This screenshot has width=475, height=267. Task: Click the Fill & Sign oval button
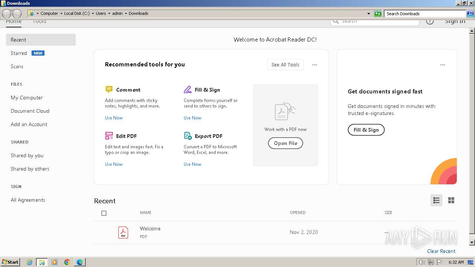pos(366,130)
